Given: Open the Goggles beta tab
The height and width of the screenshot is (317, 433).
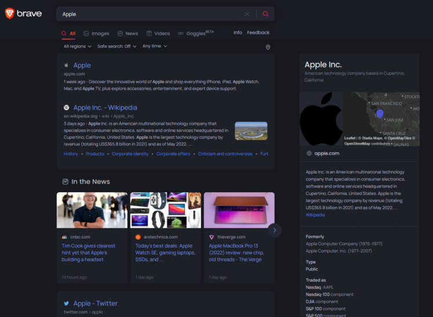Looking at the screenshot, I should (196, 33).
